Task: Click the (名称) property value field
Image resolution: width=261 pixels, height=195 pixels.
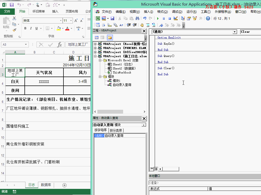Action: [x=125, y=136]
